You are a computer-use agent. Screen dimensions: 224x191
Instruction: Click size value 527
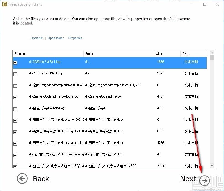pos(160,73)
